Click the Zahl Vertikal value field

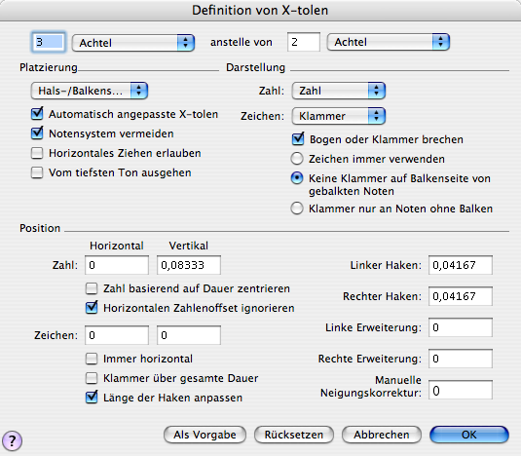(189, 265)
